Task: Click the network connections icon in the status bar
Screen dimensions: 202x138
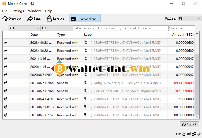Action: tap(194, 134)
